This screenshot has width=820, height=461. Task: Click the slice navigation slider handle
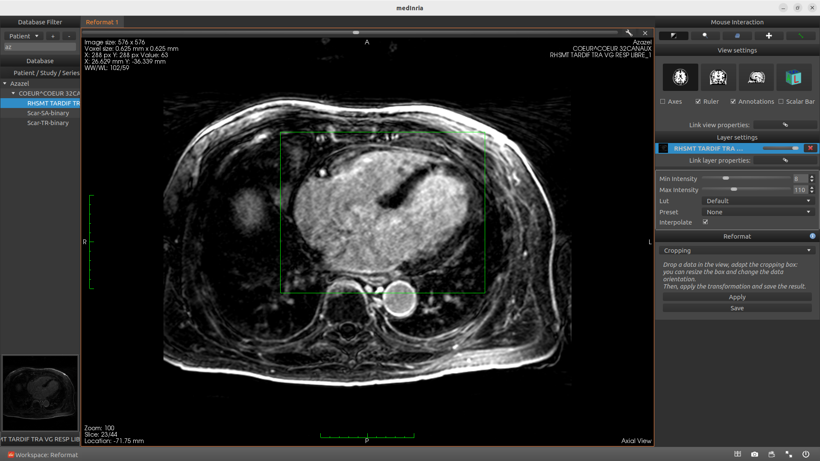(x=356, y=32)
